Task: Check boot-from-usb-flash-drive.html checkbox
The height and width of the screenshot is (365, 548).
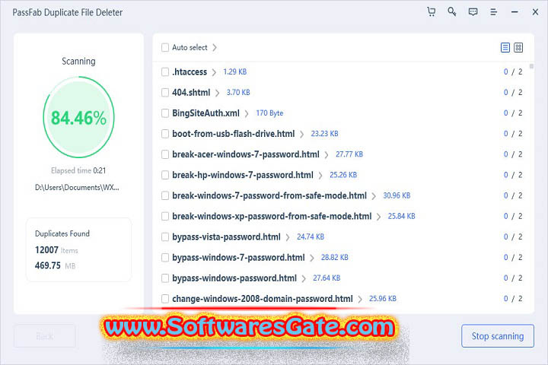Action: [165, 133]
